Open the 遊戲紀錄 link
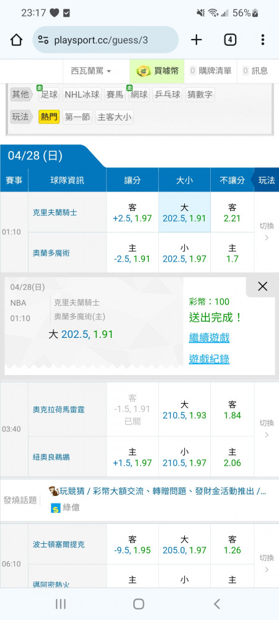The height and width of the screenshot is (620, 279). click(209, 359)
